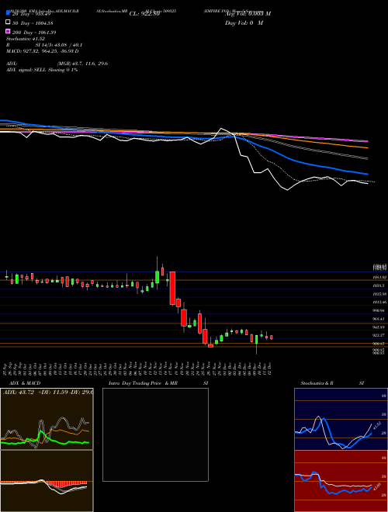The width and height of the screenshot is (388, 512).
Task: Click the 1058.5 price axis label
Action: point(379,285)
